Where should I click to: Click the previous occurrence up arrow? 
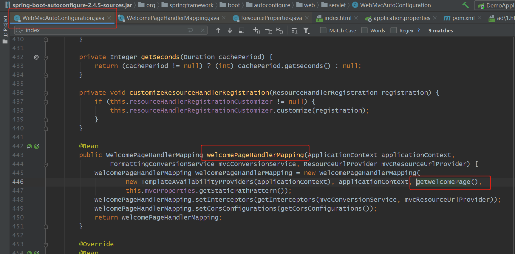(x=218, y=30)
